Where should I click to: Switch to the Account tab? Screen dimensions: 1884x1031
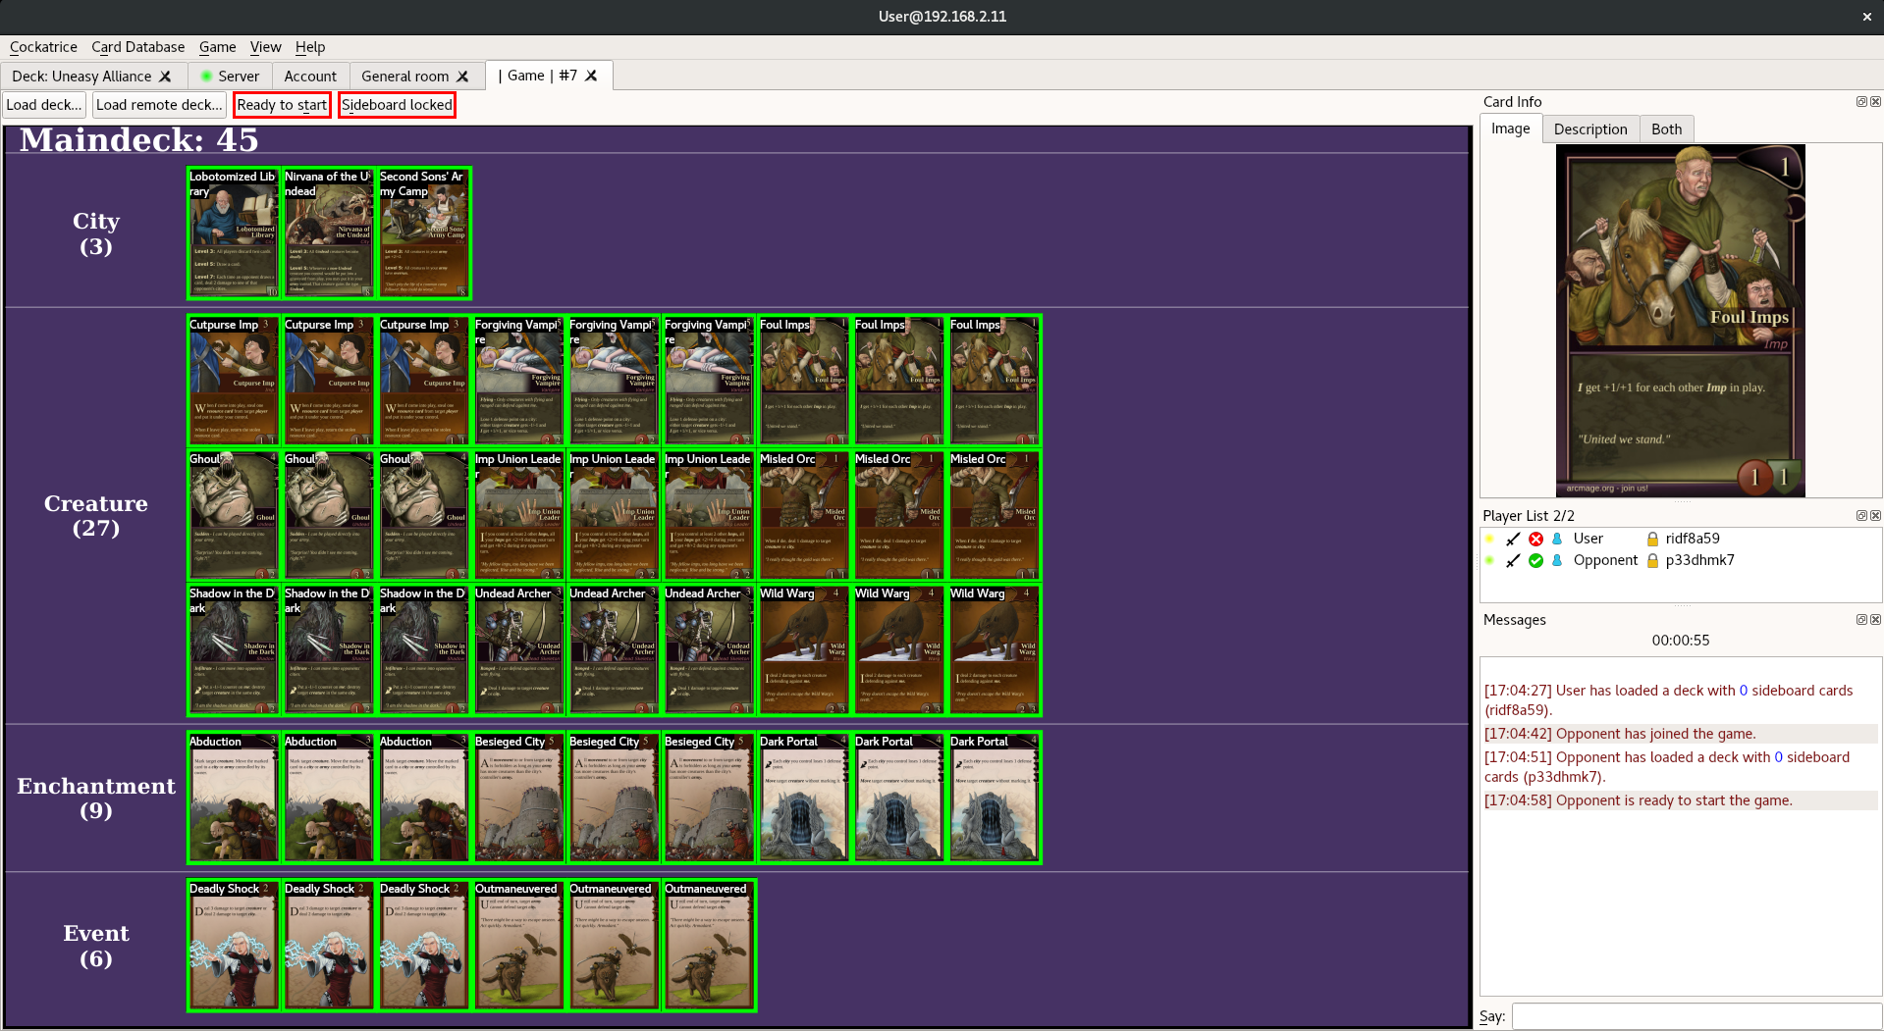(x=310, y=77)
